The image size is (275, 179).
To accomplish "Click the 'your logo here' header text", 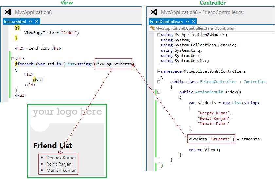I will (x=67, y=112).
